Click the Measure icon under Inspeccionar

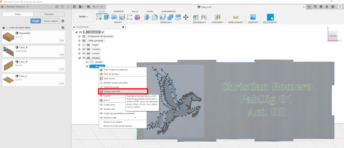[235, 17]
